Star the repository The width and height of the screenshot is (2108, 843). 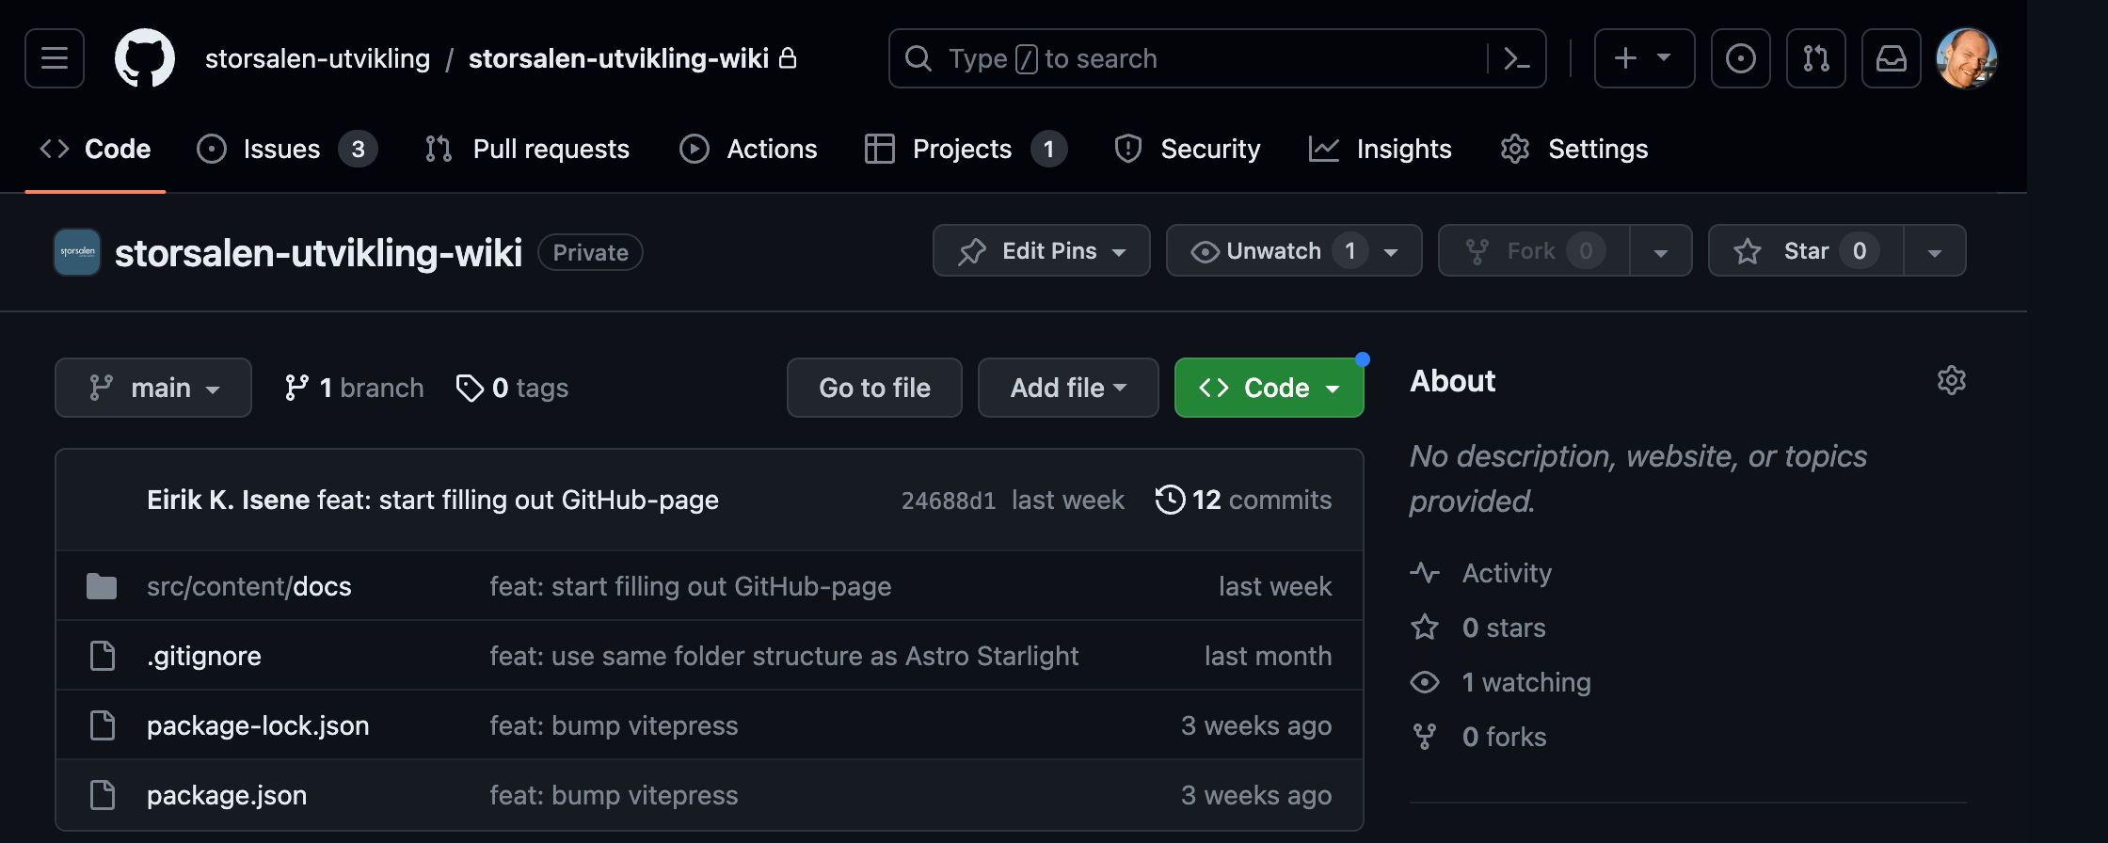click(x=1805, y=251)
